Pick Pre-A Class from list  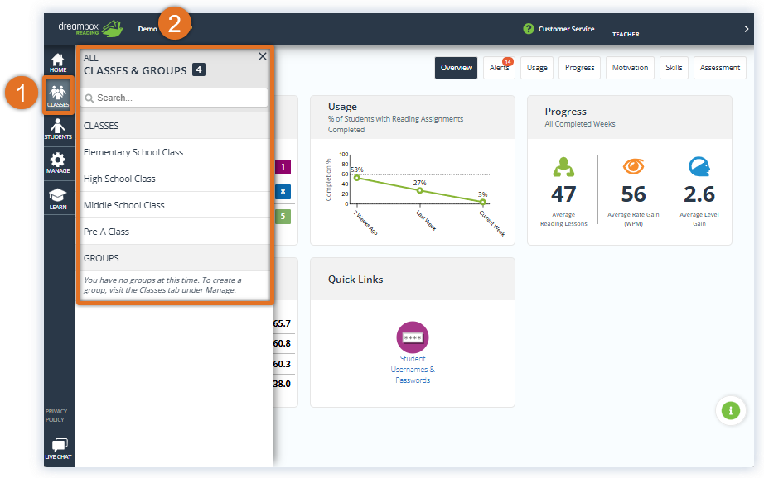(107, 232)
